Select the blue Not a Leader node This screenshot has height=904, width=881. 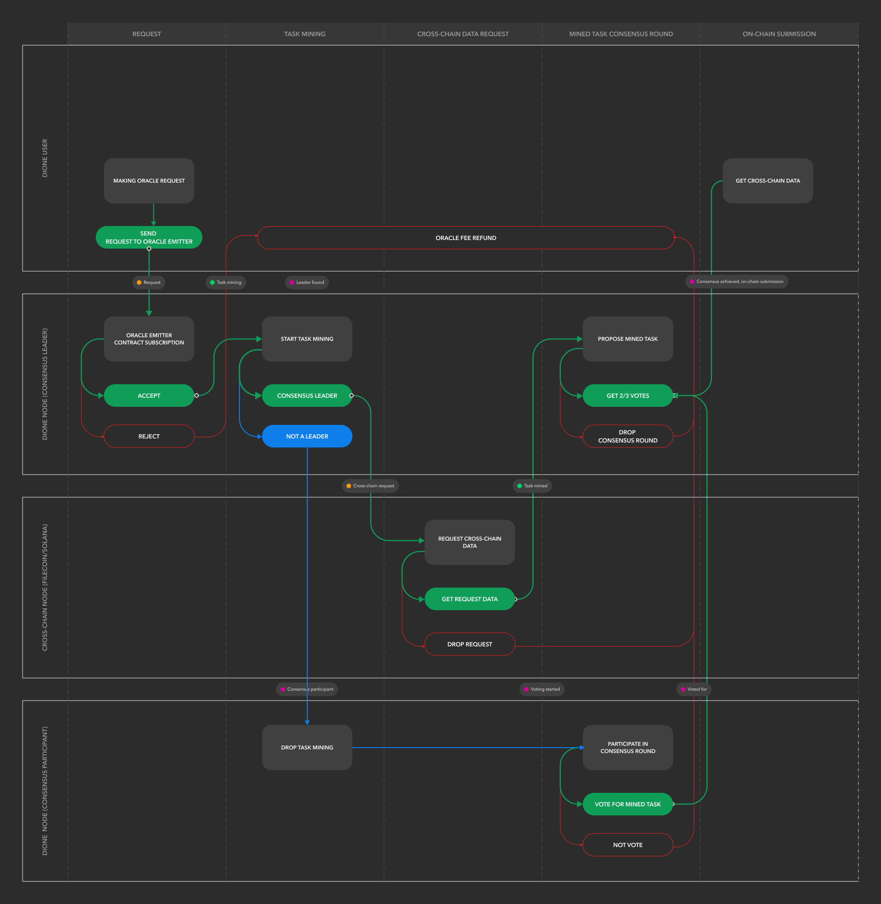click(307, 436)
